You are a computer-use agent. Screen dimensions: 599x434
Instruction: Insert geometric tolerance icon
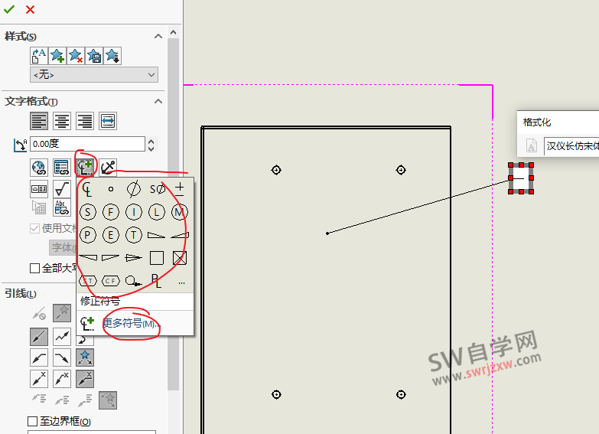pos(39,189)
